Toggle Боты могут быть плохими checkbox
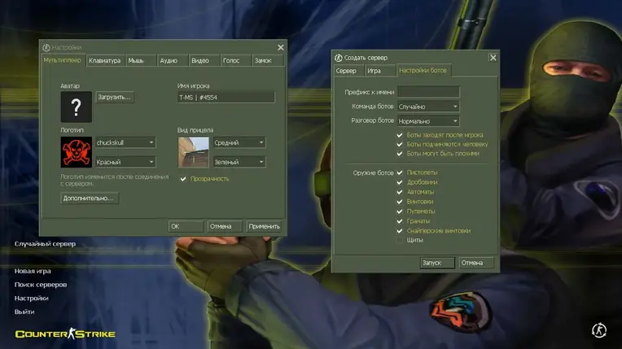The image size is (622, 349). pyautogui.click(x=400, y=154)
